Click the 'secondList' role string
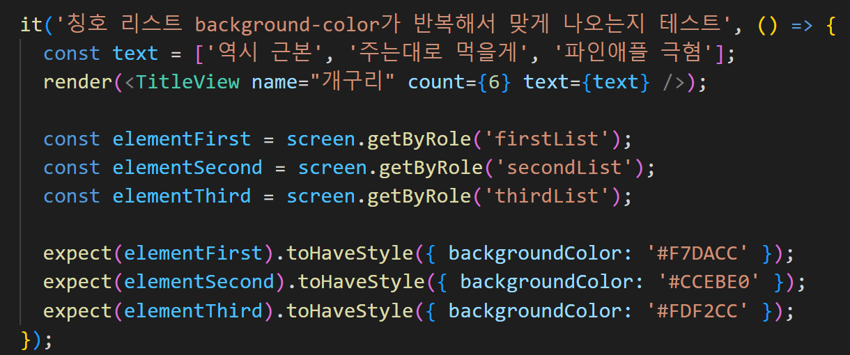850x355 pixels. click(564, 168)
